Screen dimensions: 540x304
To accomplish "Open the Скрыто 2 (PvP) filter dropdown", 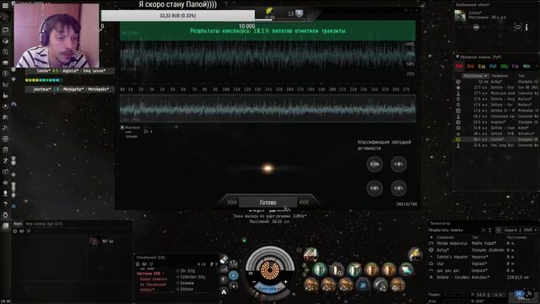I will tap(520, 230).
